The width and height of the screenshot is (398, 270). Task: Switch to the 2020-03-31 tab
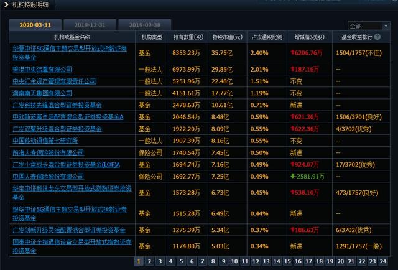click(x=35, y=25)
